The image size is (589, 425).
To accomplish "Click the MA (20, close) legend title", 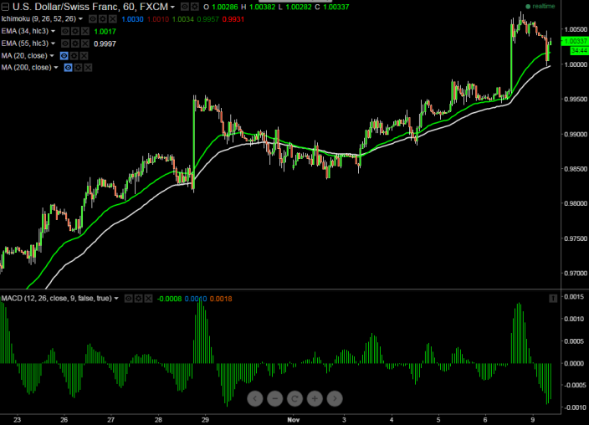I will tap(24, 55).
